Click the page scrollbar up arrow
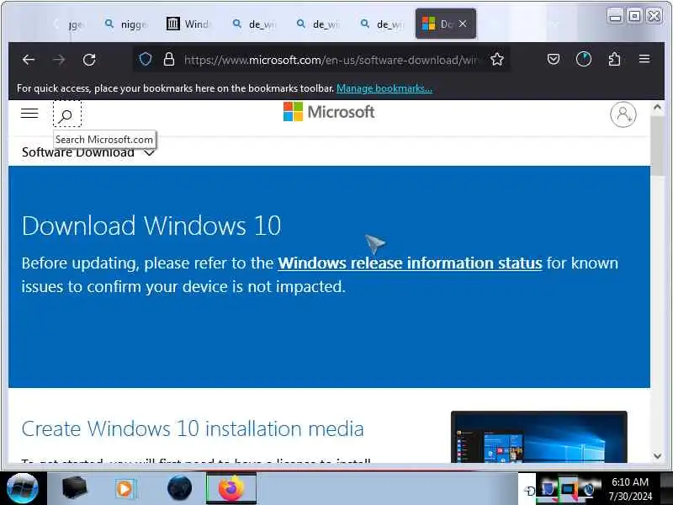 click(657, 108)
